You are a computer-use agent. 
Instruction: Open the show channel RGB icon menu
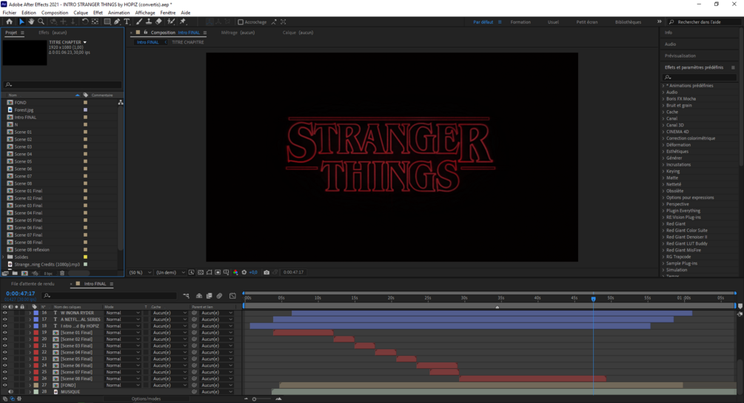tap(235, 272)
